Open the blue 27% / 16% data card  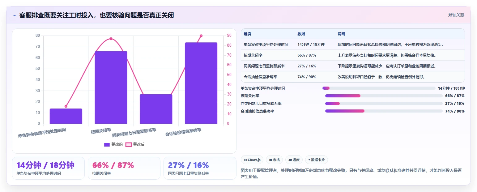click(200, 168)
